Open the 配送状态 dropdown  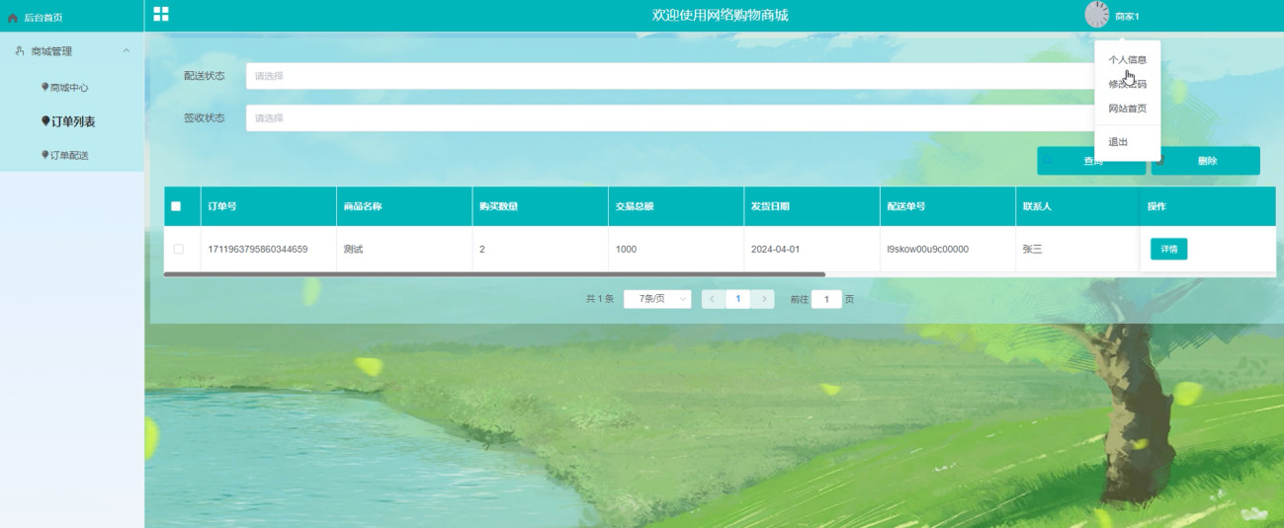pyautogui.click(x=670, y=76)
